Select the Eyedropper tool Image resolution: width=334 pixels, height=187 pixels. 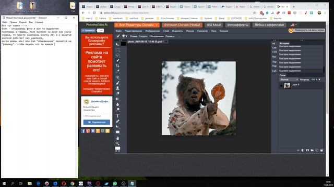pos(117,71)
